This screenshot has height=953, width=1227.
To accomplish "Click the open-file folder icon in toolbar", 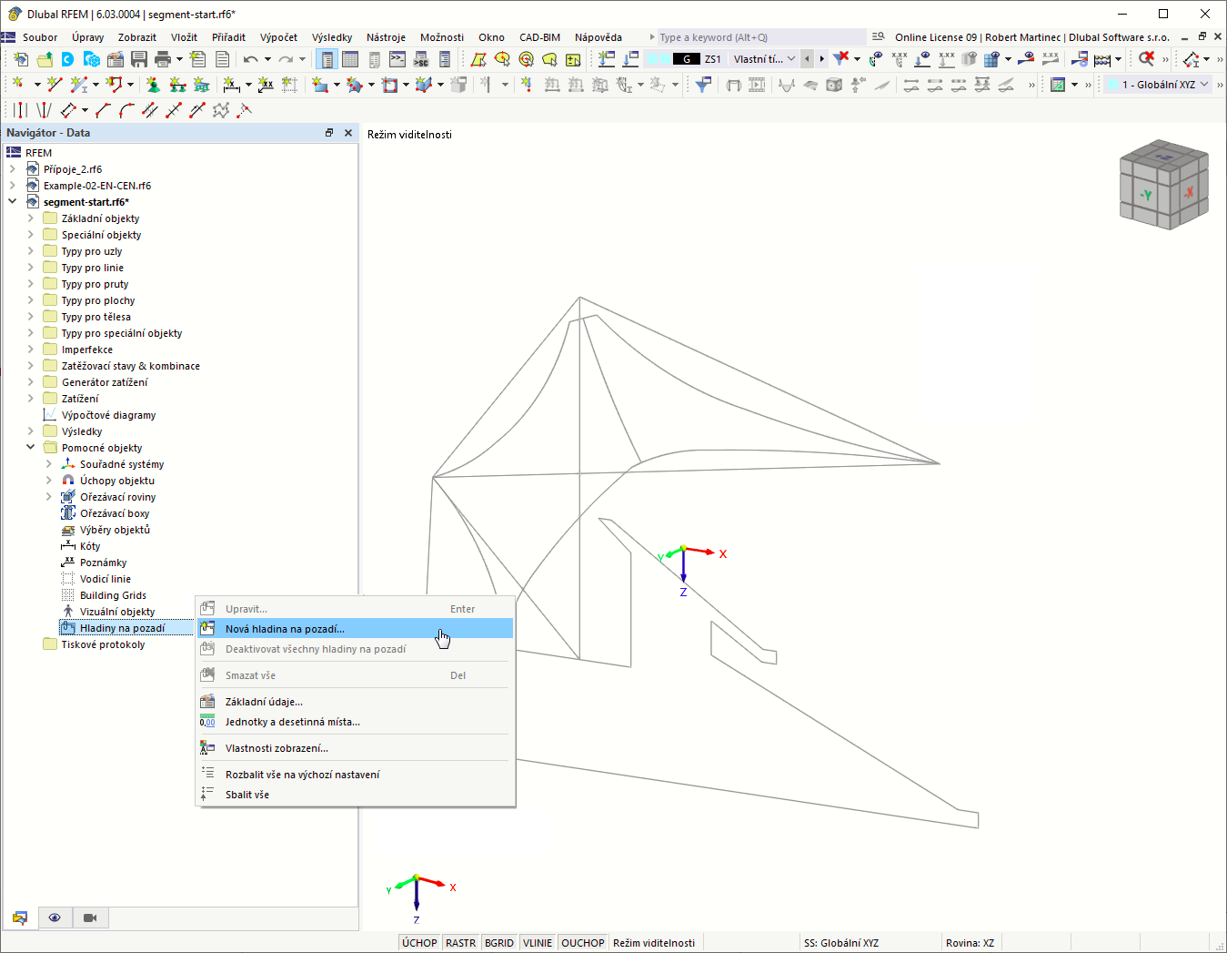I will click(x=44, y=59).
